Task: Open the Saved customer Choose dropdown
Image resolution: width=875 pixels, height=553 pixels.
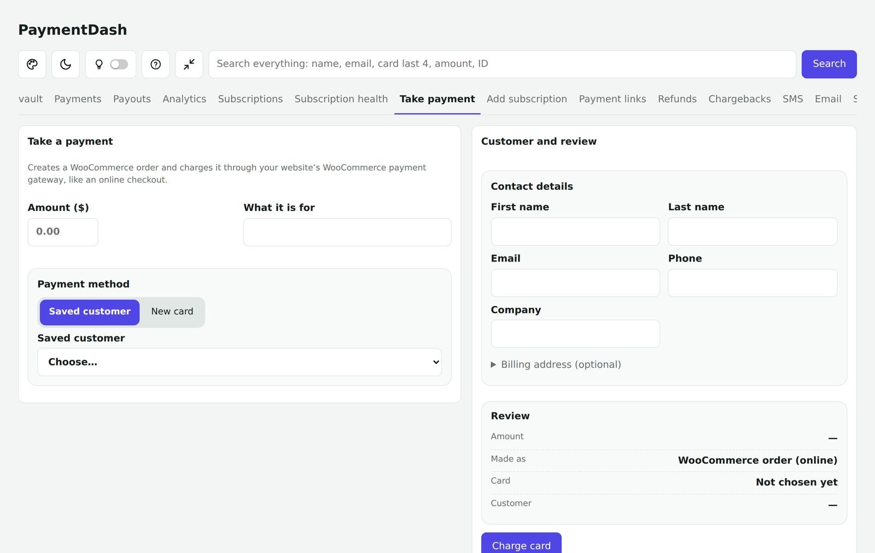Action: tap(240, 362)
